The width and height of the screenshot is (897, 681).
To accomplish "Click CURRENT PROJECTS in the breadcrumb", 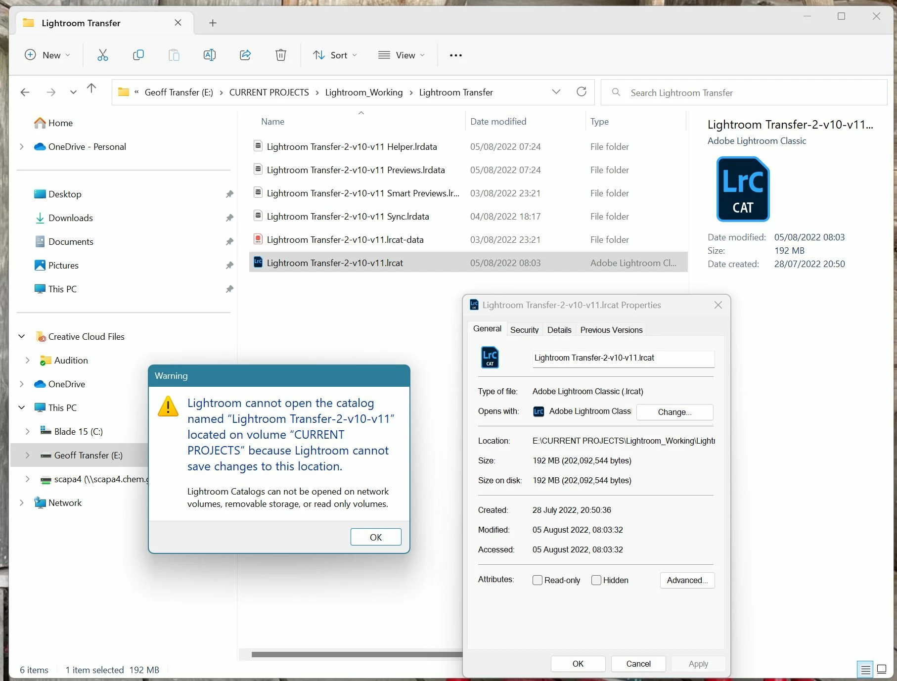I will pyautogui.click(x=269, y=92).
